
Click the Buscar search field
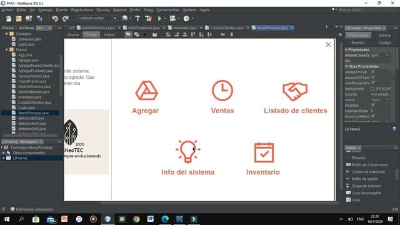[x=367, y=10]
